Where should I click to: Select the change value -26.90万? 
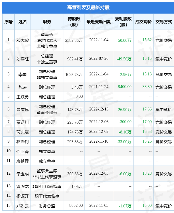(x=124, y=110)
